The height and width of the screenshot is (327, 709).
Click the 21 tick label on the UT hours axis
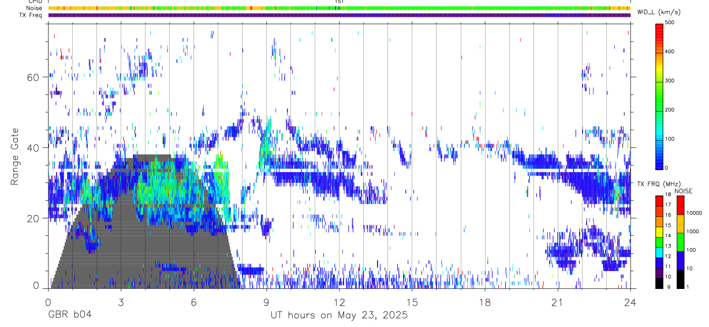(557, 302)
